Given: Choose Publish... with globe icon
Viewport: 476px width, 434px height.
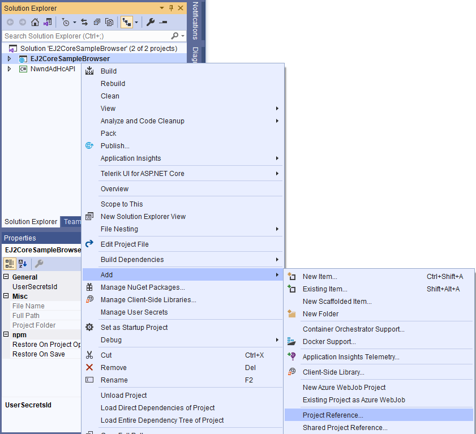Looking at the screenshot, I should (183, 145).
